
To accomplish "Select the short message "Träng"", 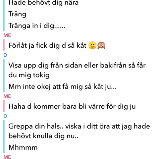I will [17, 14].
